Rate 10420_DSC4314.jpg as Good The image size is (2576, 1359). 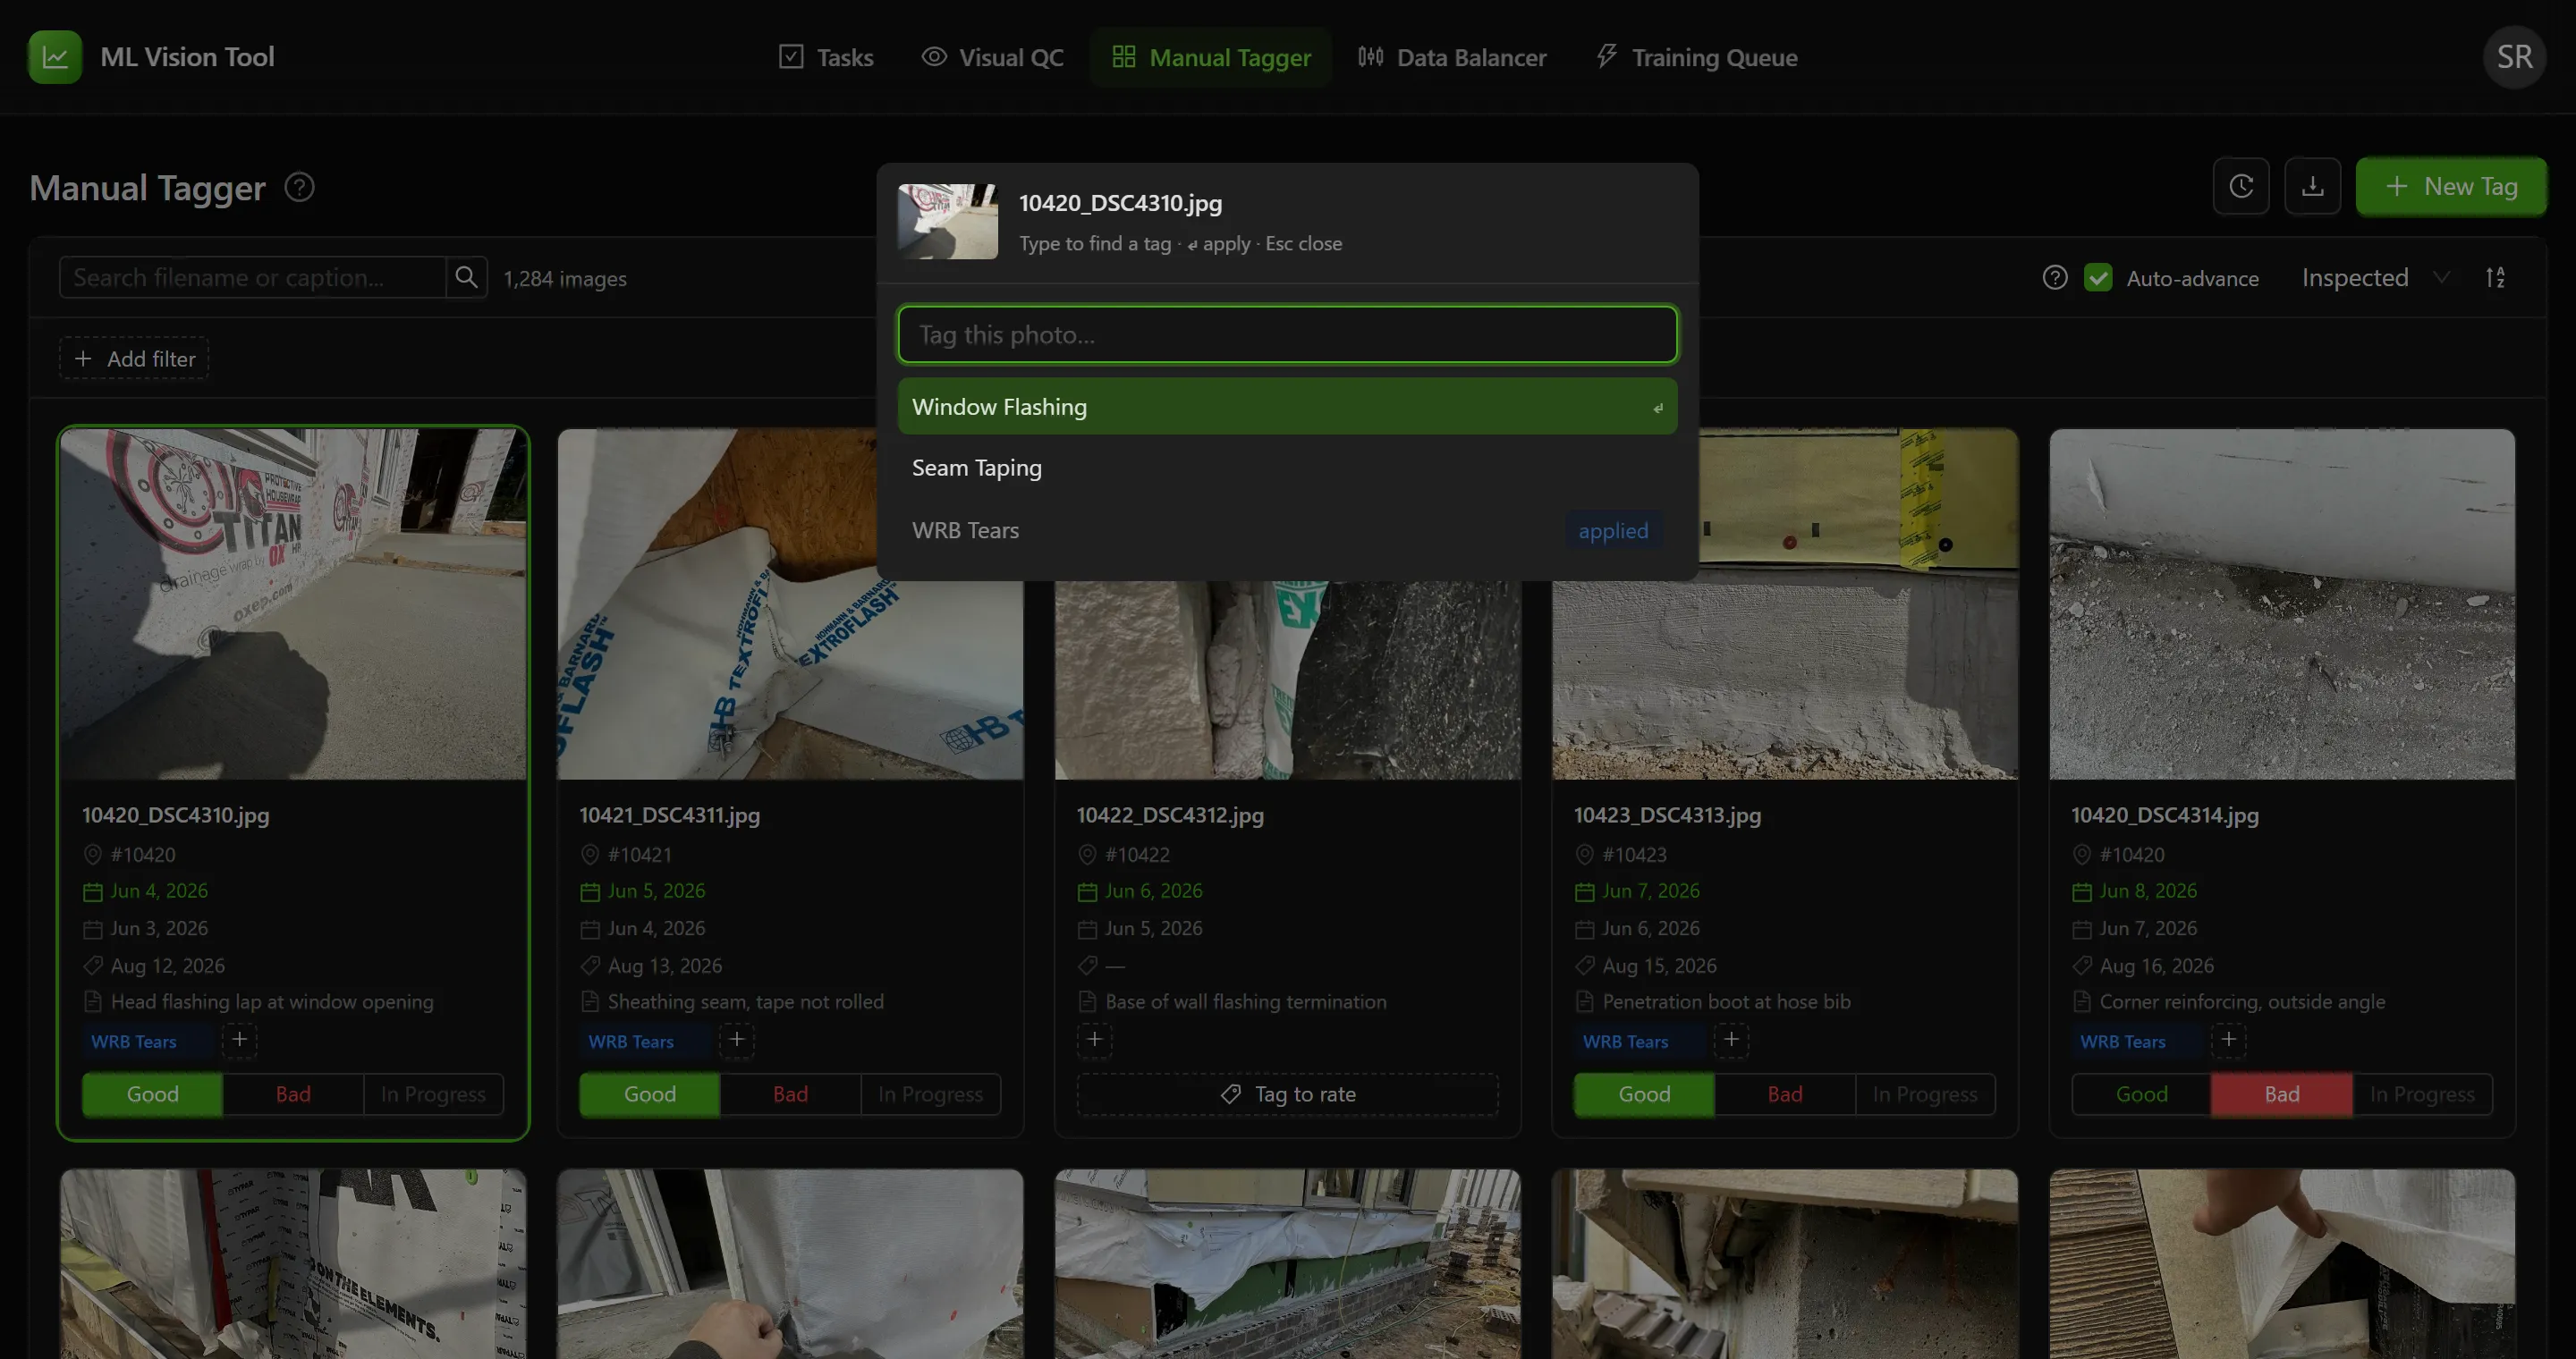[x=2141, y=1093]
